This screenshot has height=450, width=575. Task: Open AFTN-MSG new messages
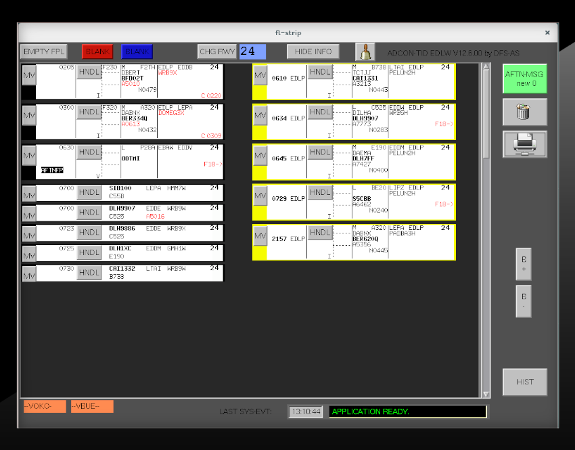(x=524, y=78)
